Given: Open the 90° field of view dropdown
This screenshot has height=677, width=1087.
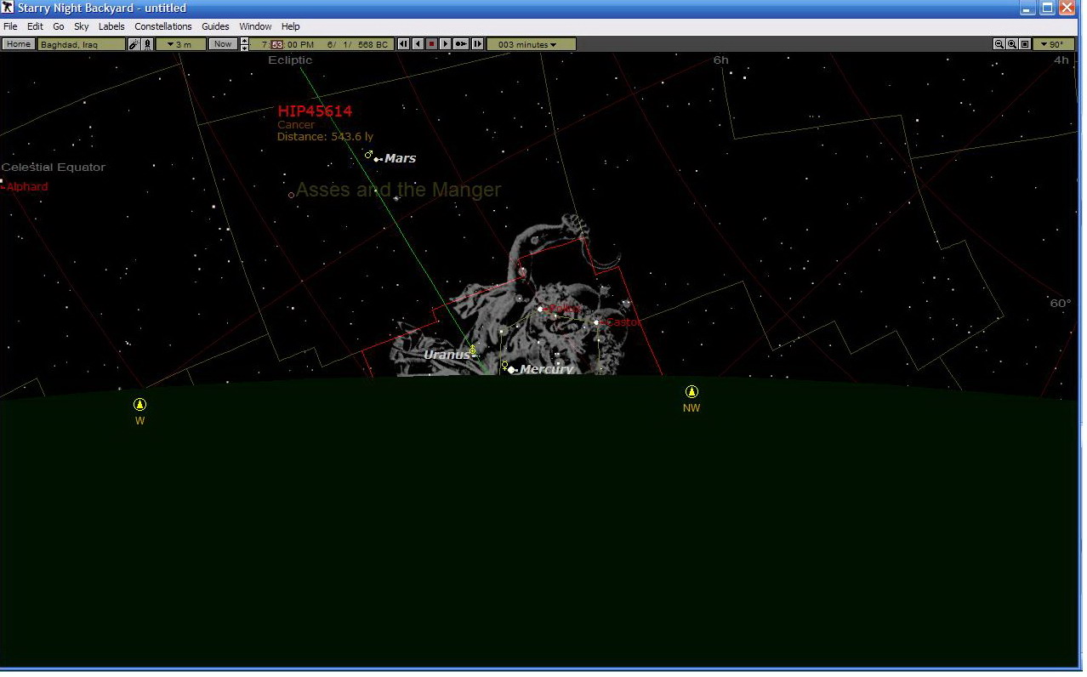Looking at the screenshot, I should (1053, 44).
